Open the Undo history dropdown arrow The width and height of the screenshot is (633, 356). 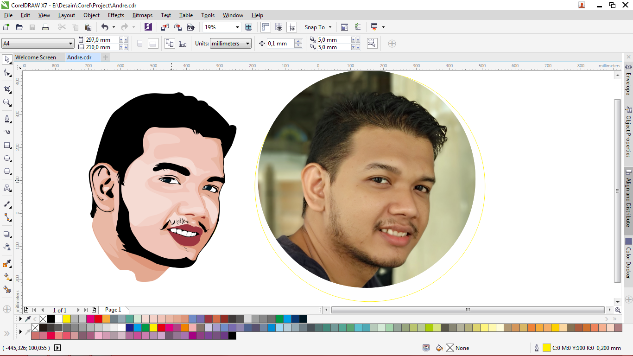[x=114, y=27]
